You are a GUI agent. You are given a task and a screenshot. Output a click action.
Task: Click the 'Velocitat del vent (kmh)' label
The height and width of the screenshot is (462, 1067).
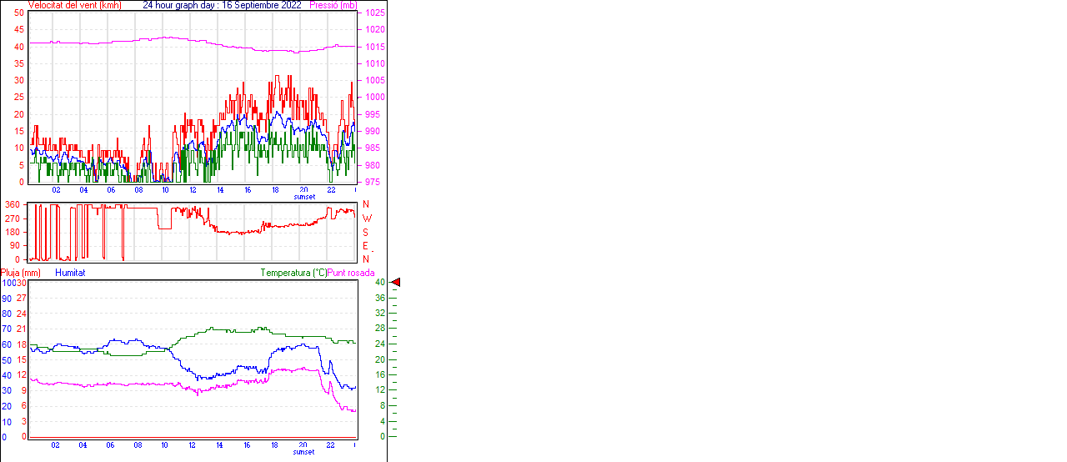tap(75, 5)
